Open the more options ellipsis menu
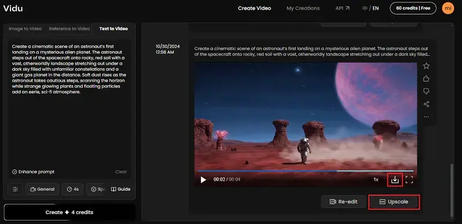Image resolution: width=462 pixels, height=224 pixels. pos(426,117)
